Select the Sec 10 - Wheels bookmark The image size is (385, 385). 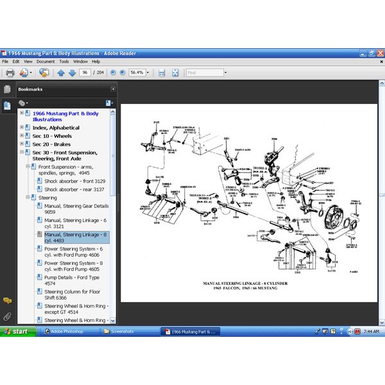(52, 136)
